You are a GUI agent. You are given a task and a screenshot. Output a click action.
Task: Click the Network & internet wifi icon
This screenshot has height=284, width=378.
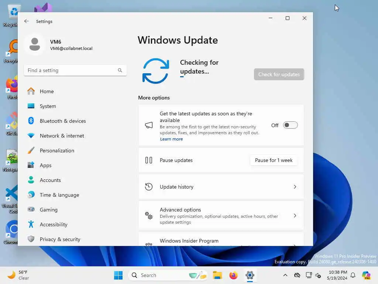click(31, 136)
